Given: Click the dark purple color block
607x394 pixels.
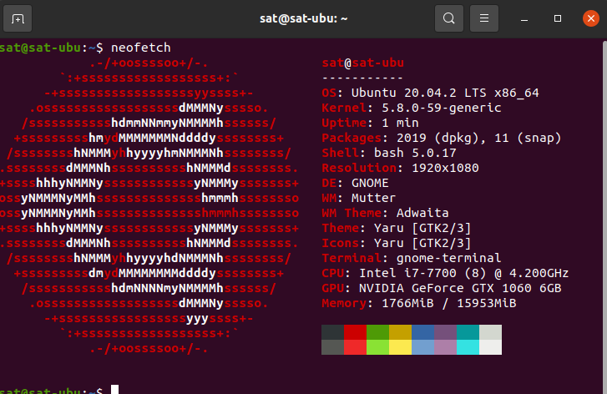Looking at the screenshot, I should 445,332.
